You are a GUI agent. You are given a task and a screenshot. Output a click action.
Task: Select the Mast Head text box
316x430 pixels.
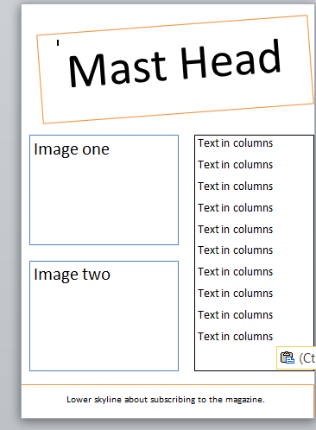pyautogui.click(x=175, y=69)
